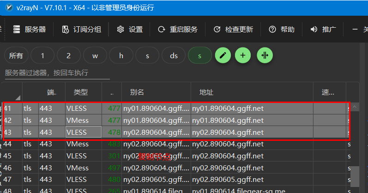
Task: Click the speaker promotion icon
Action: point(314,30)
